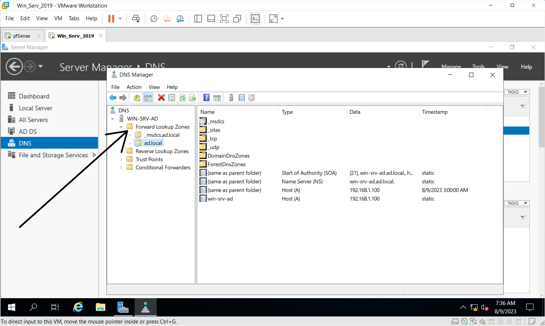Open Server Manager notifications flag
Screen dimensions: 545x326
426,64
